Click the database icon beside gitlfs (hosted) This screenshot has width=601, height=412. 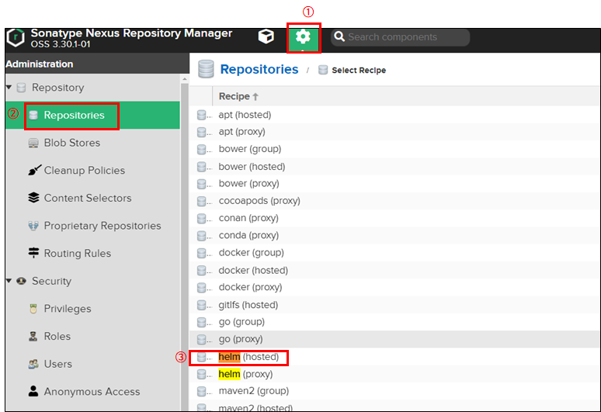pyautogui.click(x=202, y=305)
